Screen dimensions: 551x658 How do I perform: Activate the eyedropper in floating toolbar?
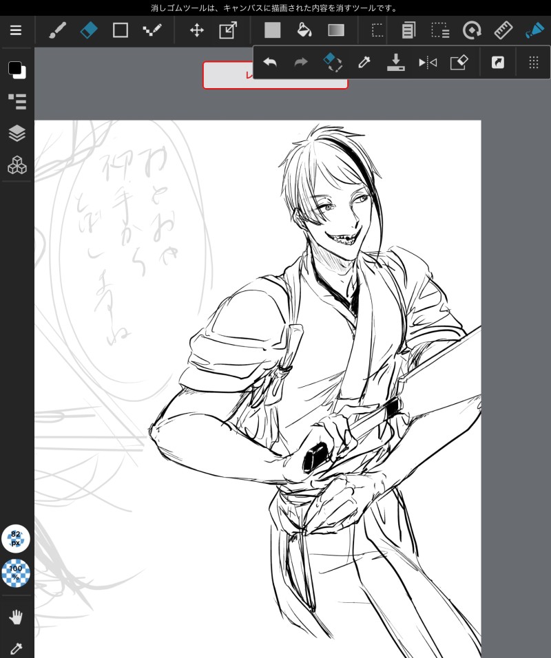[x=364, y=63]
